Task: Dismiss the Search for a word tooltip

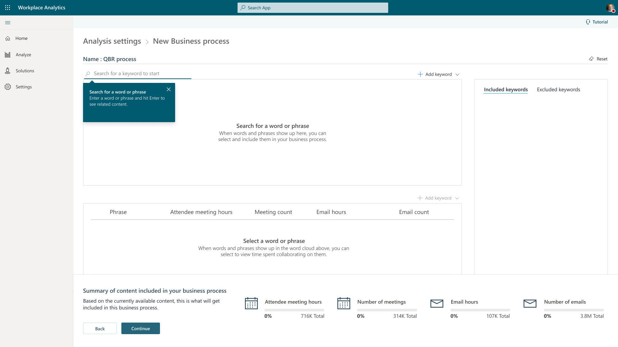Action: [x=168, y=89]
